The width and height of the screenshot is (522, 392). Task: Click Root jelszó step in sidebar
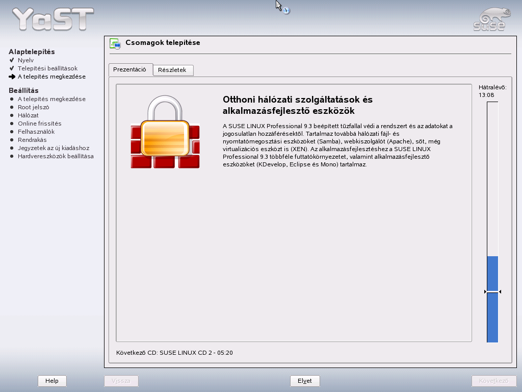coord(33,107)
